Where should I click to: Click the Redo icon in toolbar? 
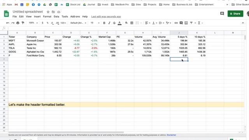13,23
